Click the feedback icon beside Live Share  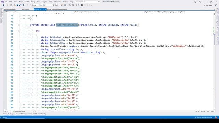coord(216,5)
